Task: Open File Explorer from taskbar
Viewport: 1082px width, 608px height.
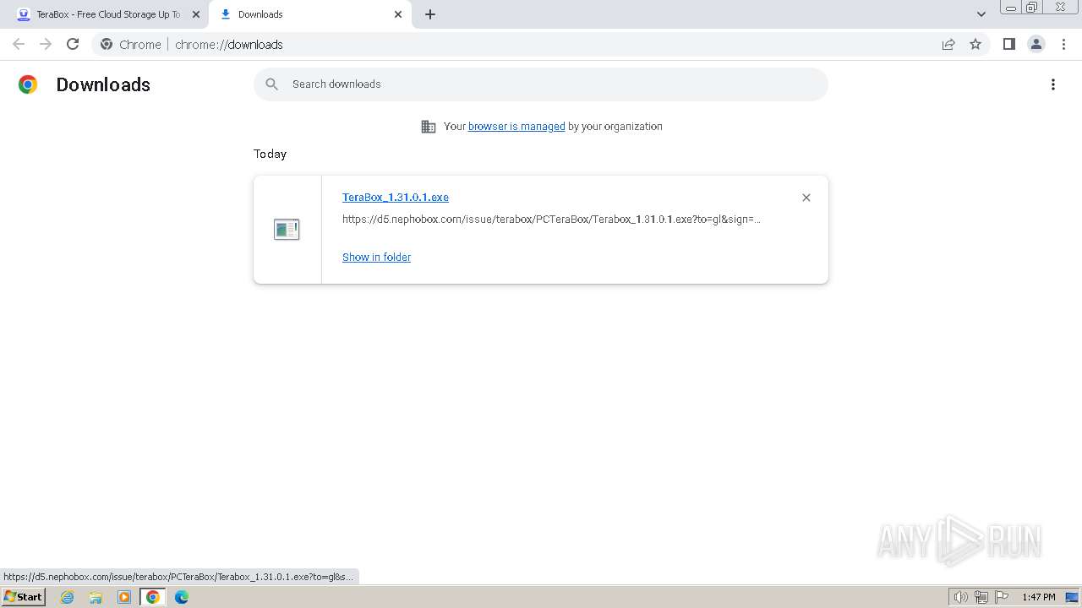Action: [96, 597]
